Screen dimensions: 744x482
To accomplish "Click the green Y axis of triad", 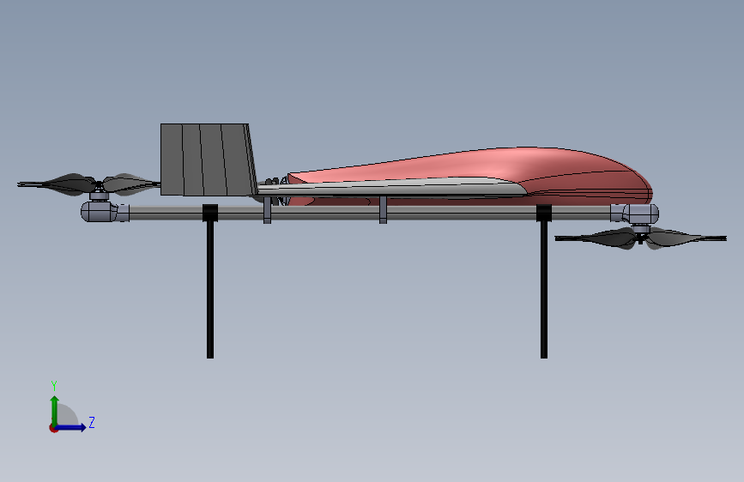I will pyautogui.click(x=55, y=412).
